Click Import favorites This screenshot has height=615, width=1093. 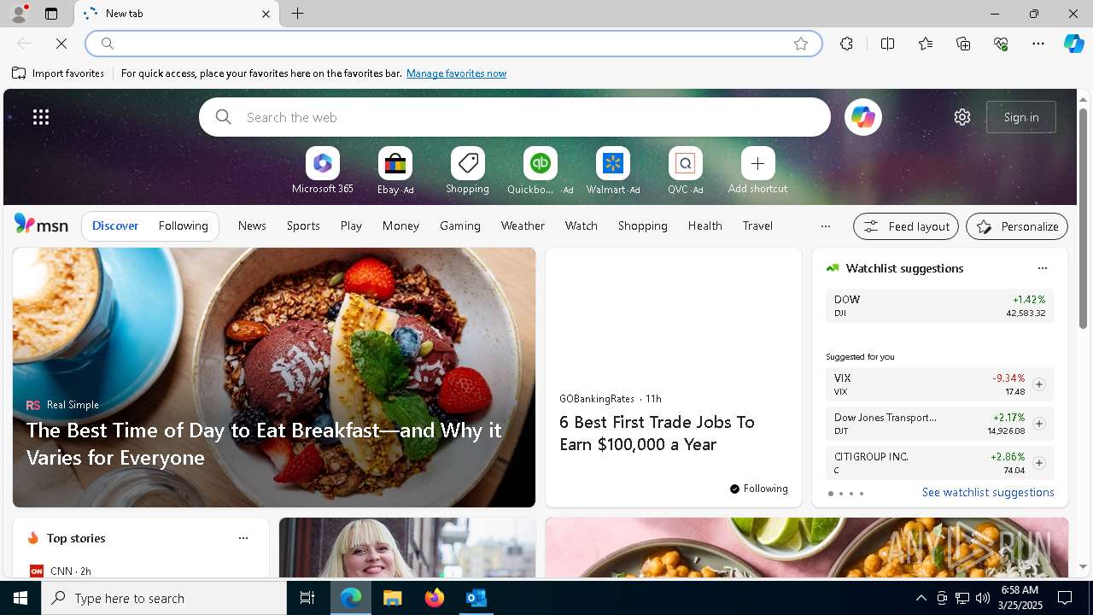click(x=58, y=73)
